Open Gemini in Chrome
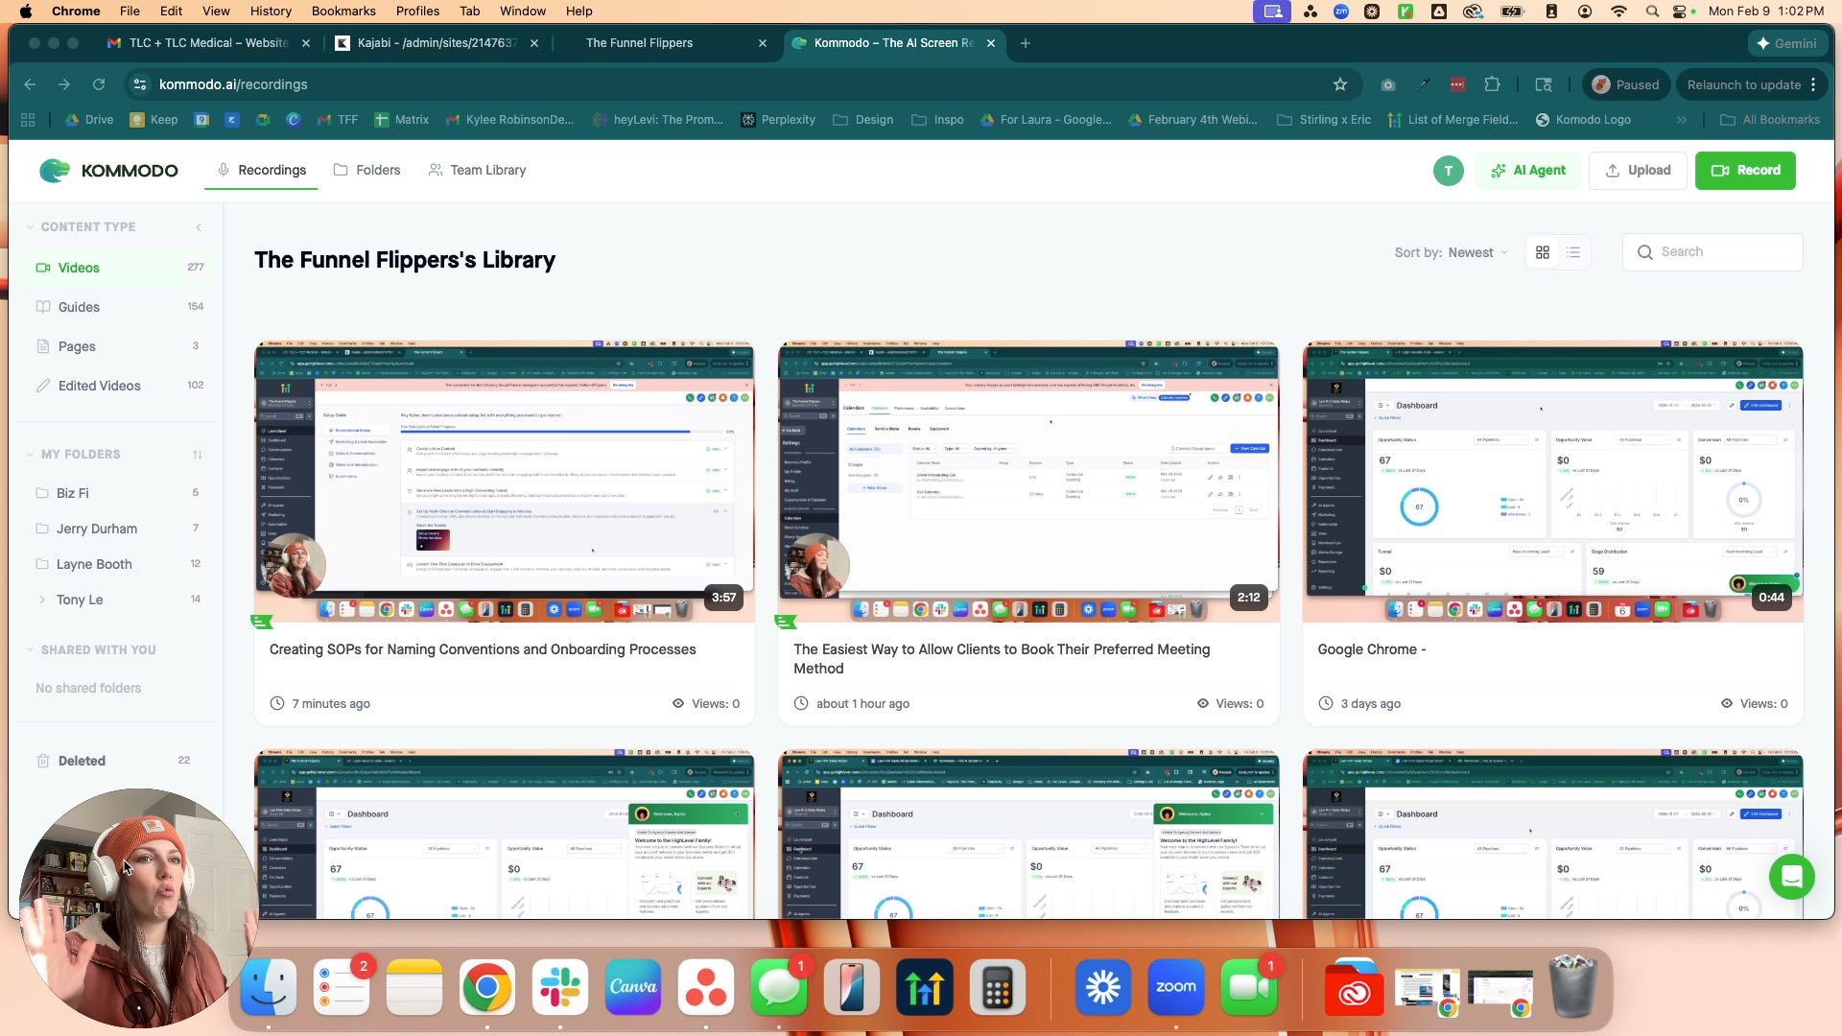 click(1785, 43)
